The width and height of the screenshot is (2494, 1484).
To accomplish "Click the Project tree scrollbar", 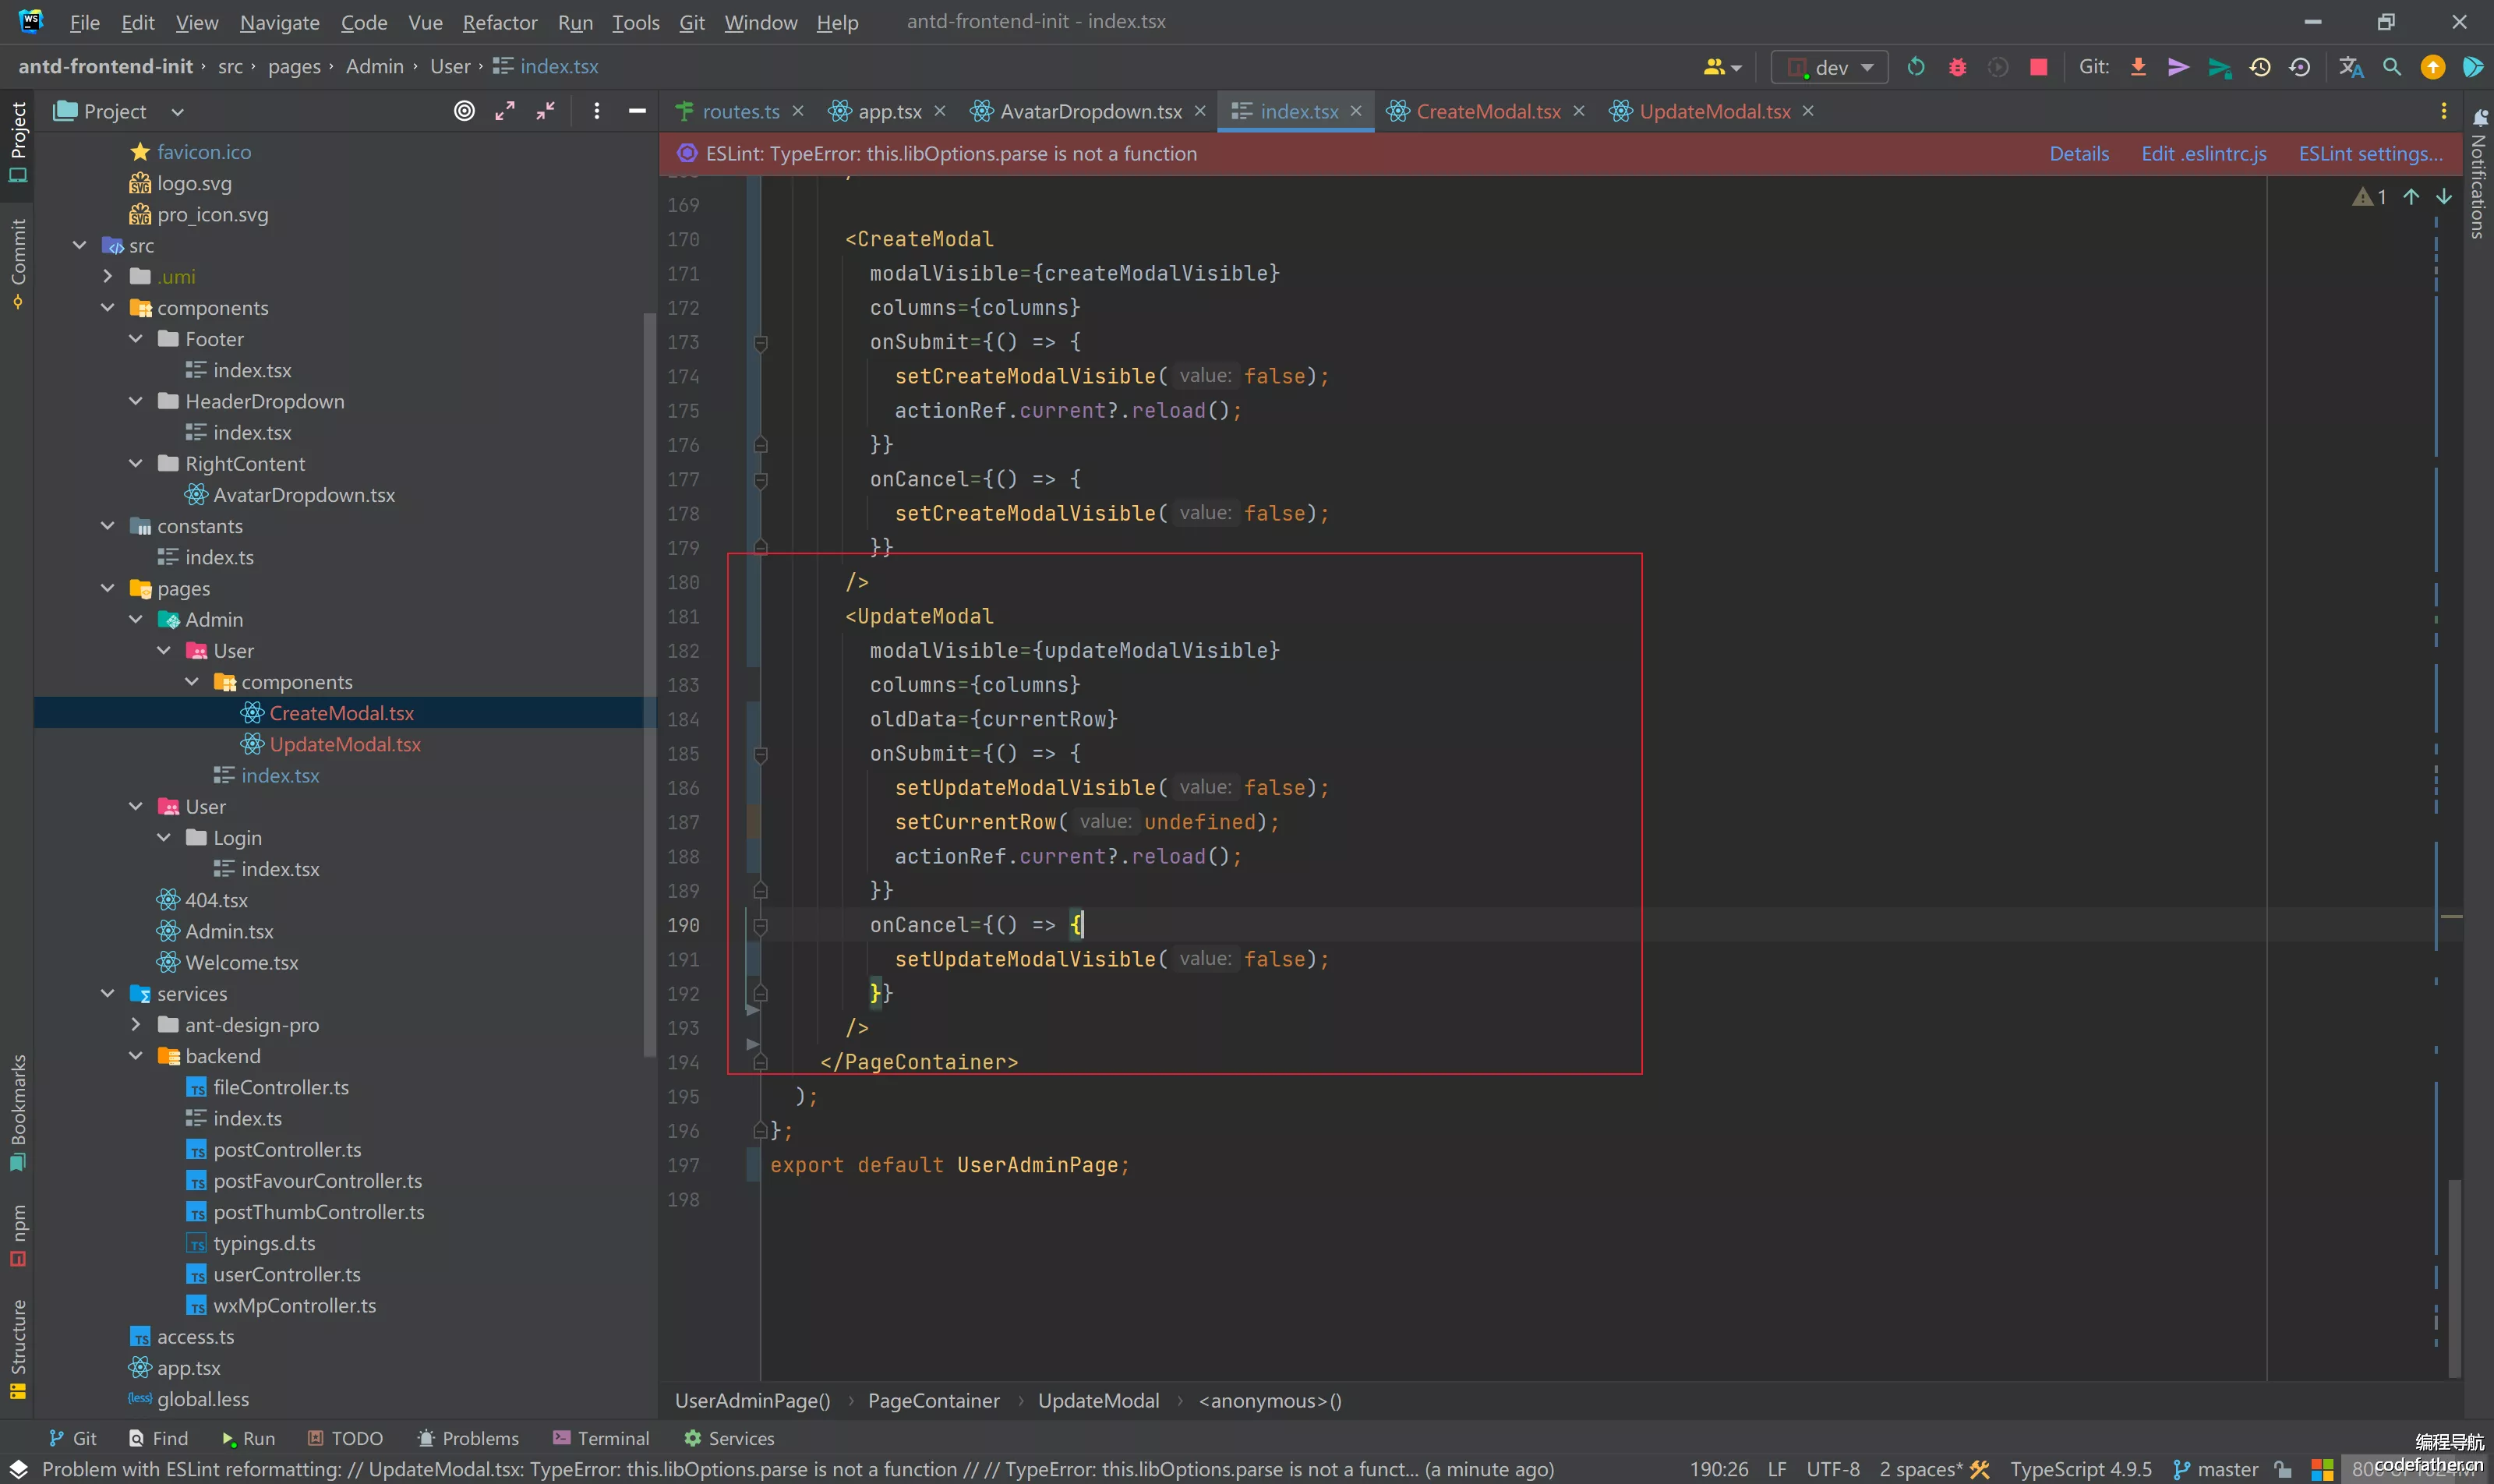I will 650,685.
